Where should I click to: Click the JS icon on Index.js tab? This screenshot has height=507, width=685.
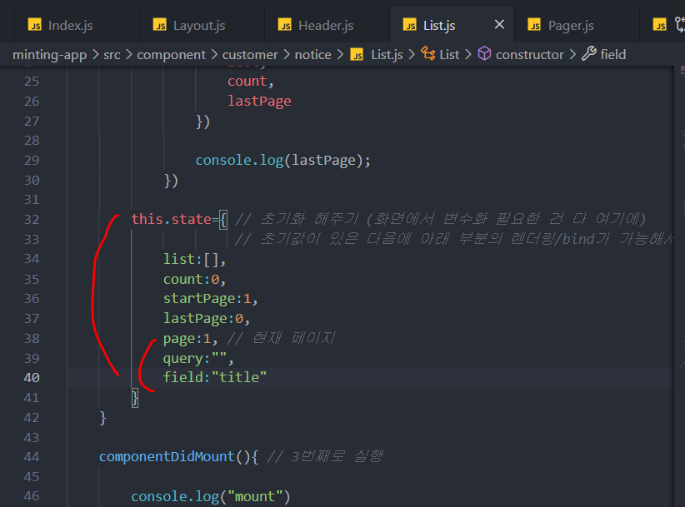tap(34, 25)
